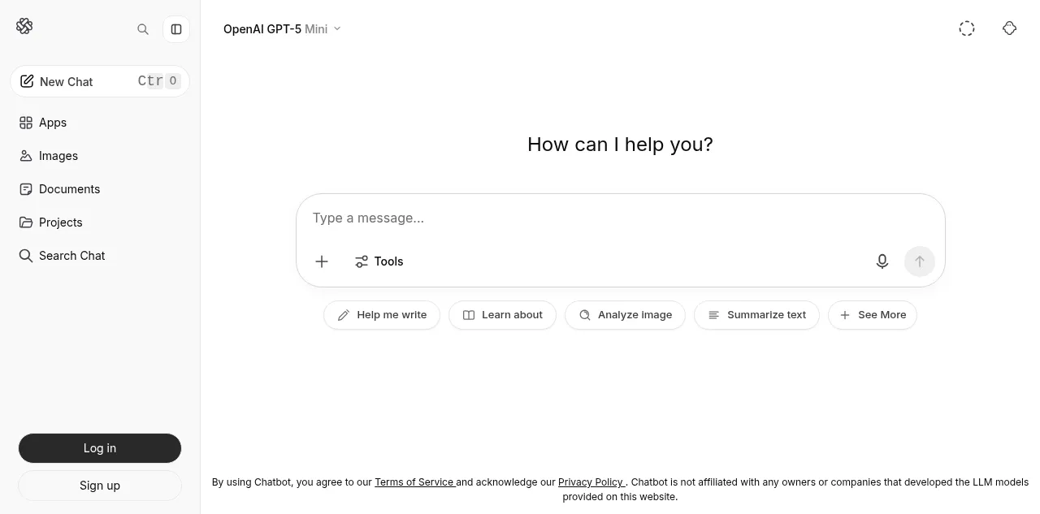Image resolution: width=1040 pixels, height=514 pixels.
Task: Click the Log in button
Action: coord(100,448)
